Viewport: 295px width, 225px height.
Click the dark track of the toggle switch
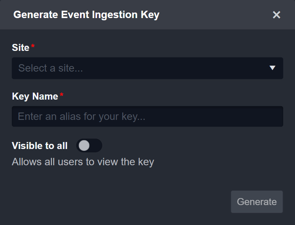[x=96, y=146]
